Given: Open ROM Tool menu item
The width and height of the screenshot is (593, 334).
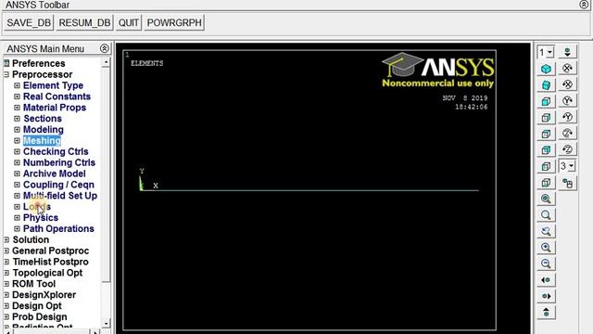Looking at the screenshot, I should click(33, 284).
